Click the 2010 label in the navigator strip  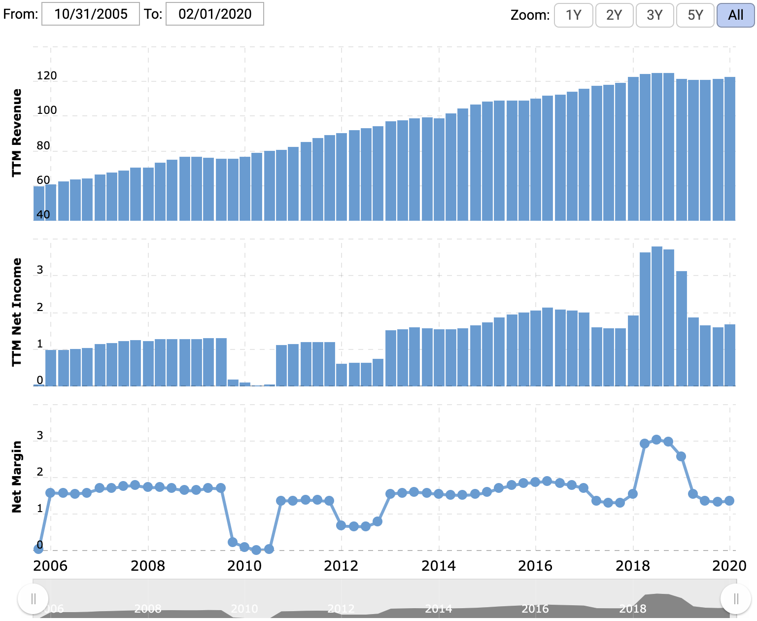click(x=244, y=609)
